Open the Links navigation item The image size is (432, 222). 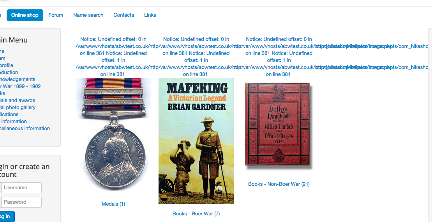click(150, 15)
